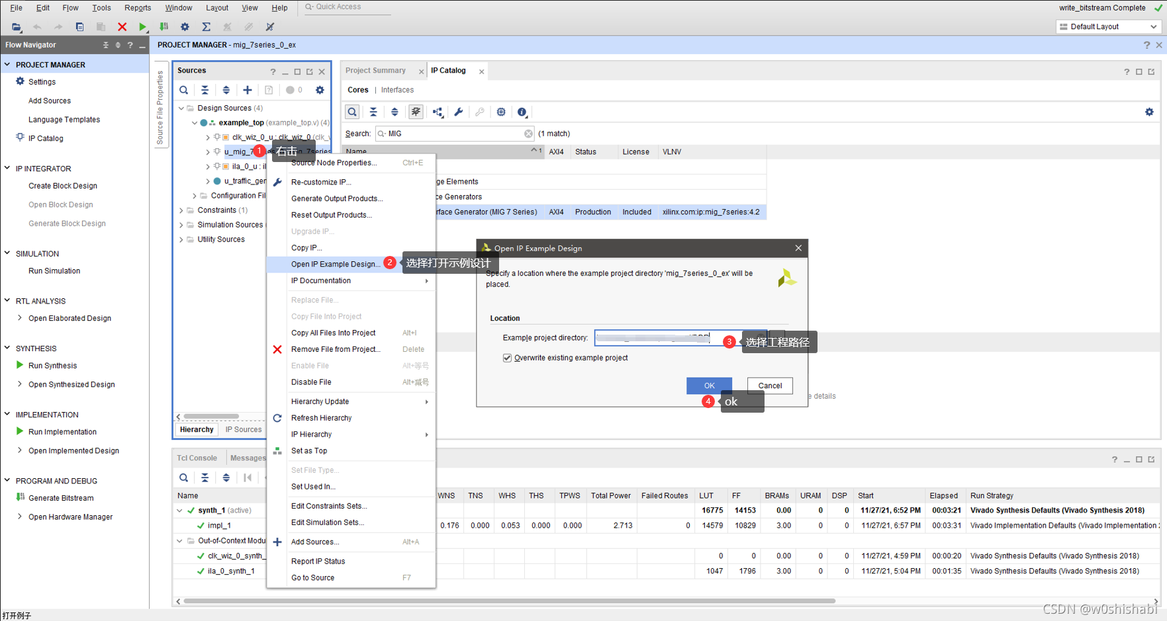This screenshot has width=1167, height=621.
Task: Open the Reports menu
Action: tap(138, 8)
